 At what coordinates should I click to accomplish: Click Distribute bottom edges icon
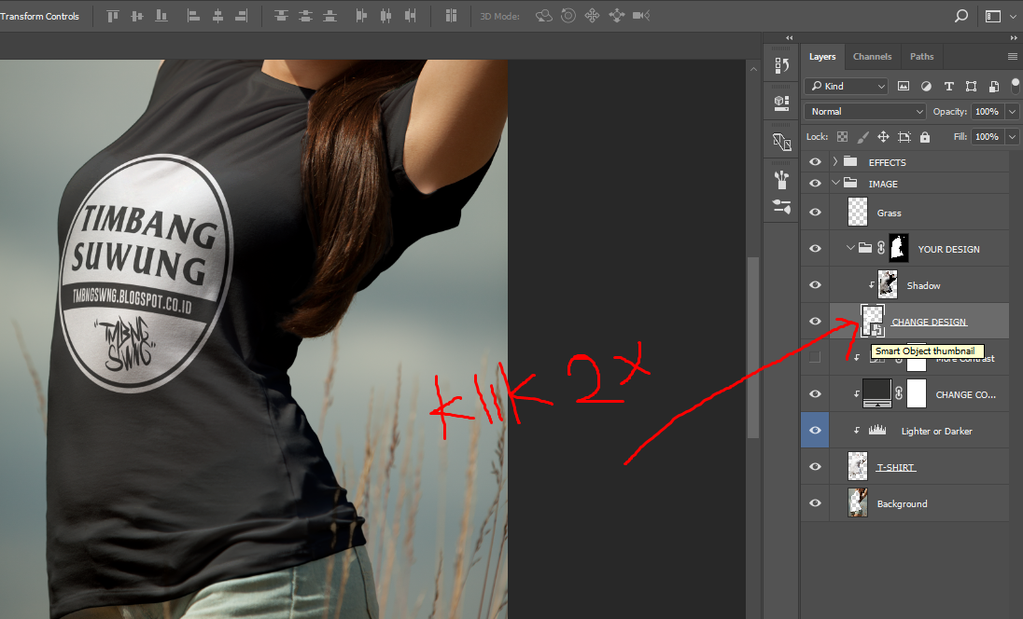(330, 16)
